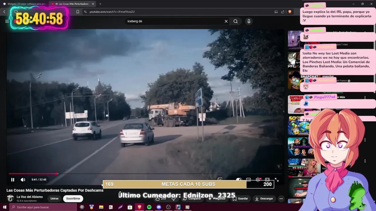This screenshot has width=376, height=211.
Task: Close the 'Las Cosas Más Perturbadoras' tab
Action: coord(93,4)
